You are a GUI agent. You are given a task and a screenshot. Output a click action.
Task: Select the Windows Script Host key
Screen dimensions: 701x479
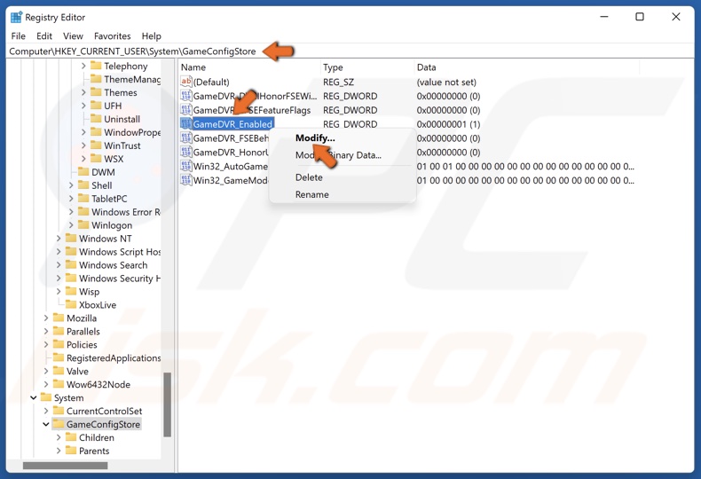[120, 252]
